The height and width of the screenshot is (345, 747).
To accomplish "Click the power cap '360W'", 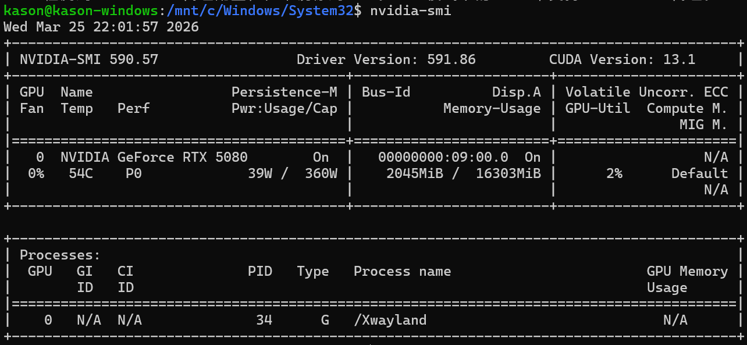I will pos(321,173).
